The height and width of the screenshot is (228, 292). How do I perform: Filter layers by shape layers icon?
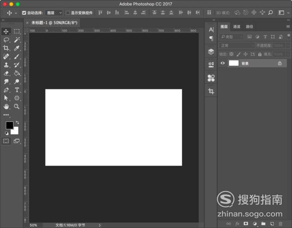click(x=273, y=37)
